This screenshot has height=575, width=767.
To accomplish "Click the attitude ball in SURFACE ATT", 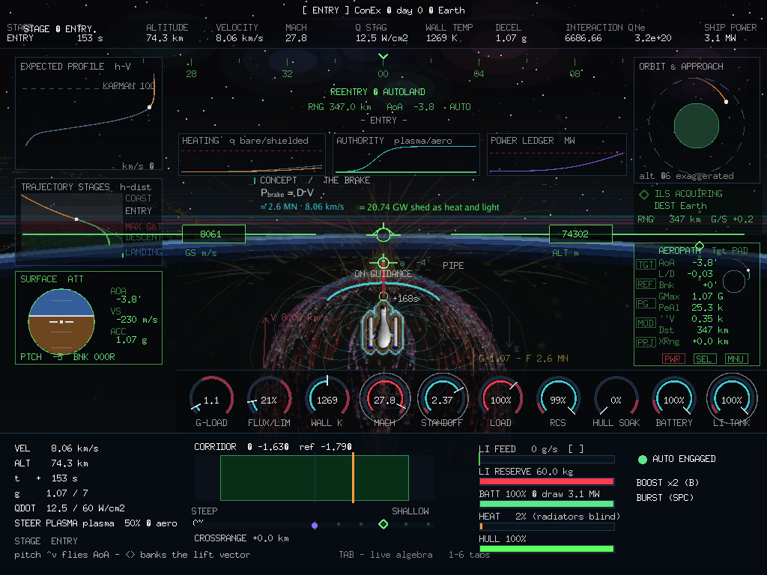I will coord(61,321).
